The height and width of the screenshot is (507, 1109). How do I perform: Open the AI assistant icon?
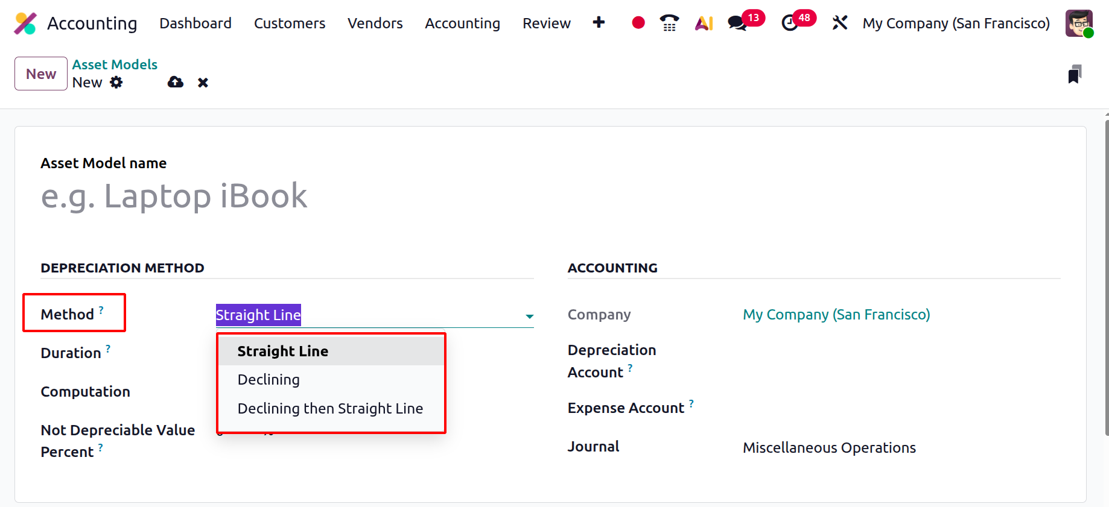click(x=704, y=23)
